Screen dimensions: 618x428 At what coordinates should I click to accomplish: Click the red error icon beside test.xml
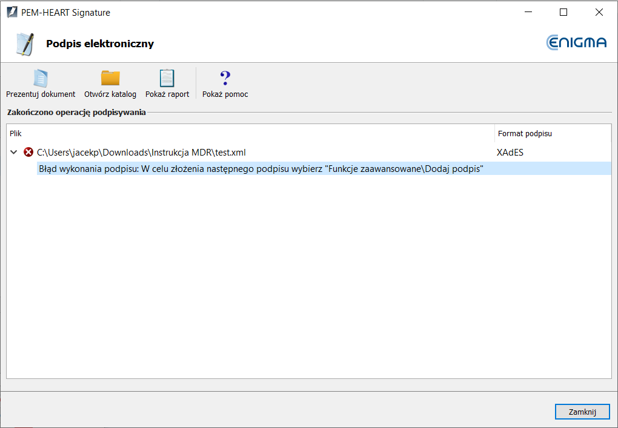coord(28,152)
